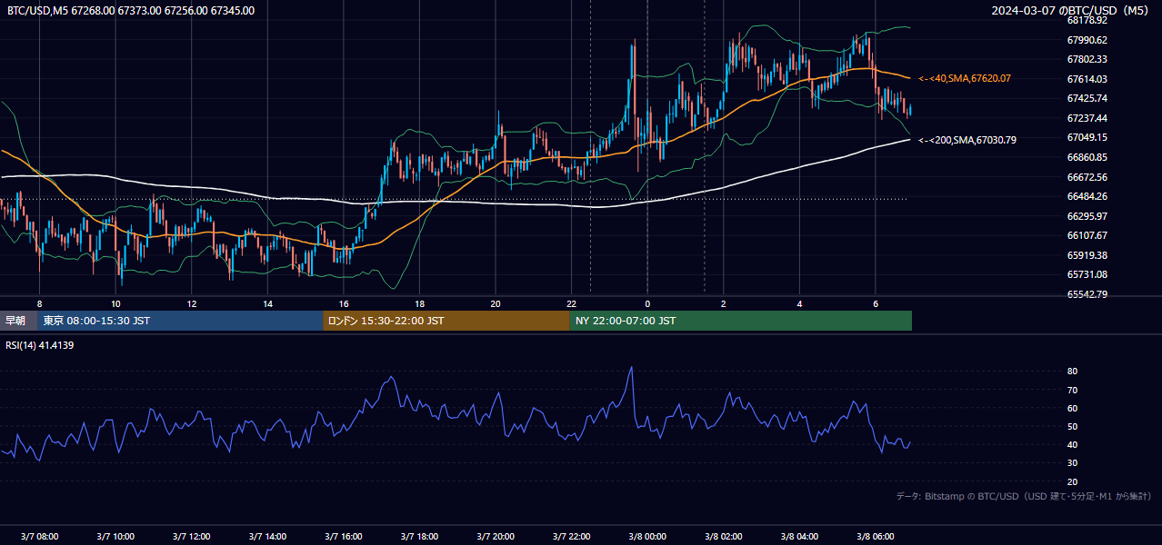Click price axis value 68178.92
This screenshot has width=1162, height=545.
(x=1087, y=20)
